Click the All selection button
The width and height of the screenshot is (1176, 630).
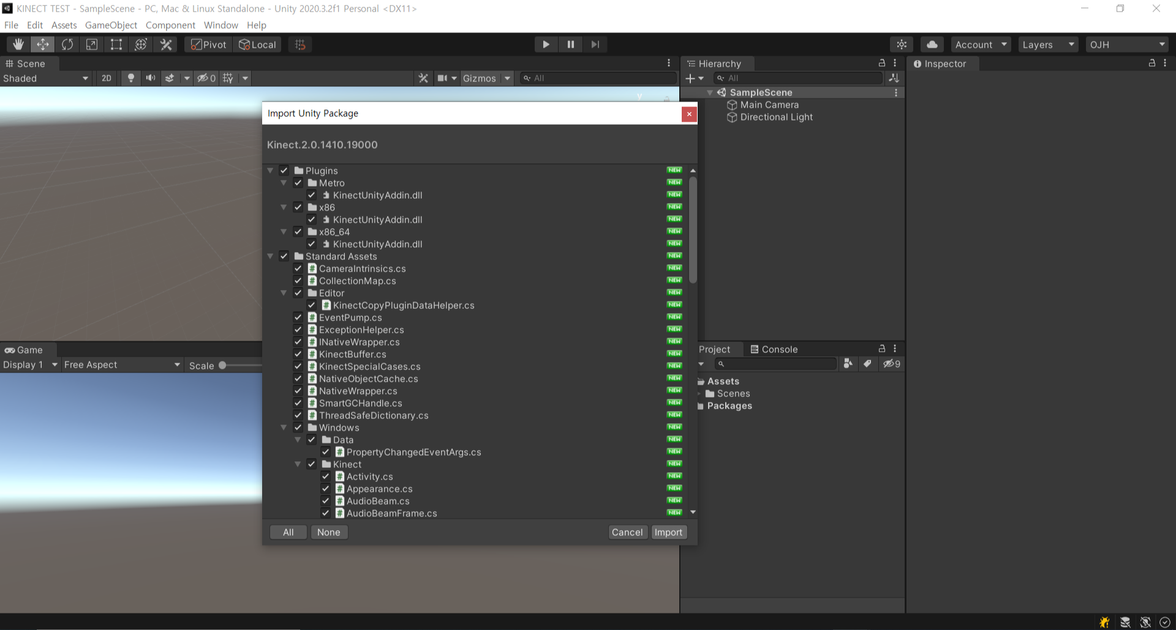(x=288, y=532)
